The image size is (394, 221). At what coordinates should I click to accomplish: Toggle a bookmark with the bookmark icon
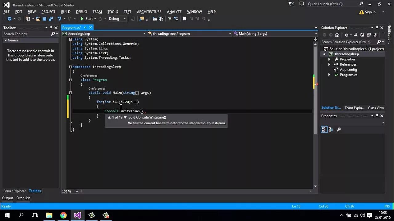(185, 19)
